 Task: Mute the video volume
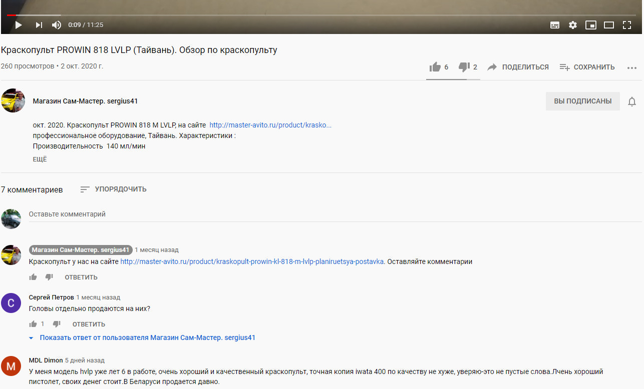(x=57, y=24)
